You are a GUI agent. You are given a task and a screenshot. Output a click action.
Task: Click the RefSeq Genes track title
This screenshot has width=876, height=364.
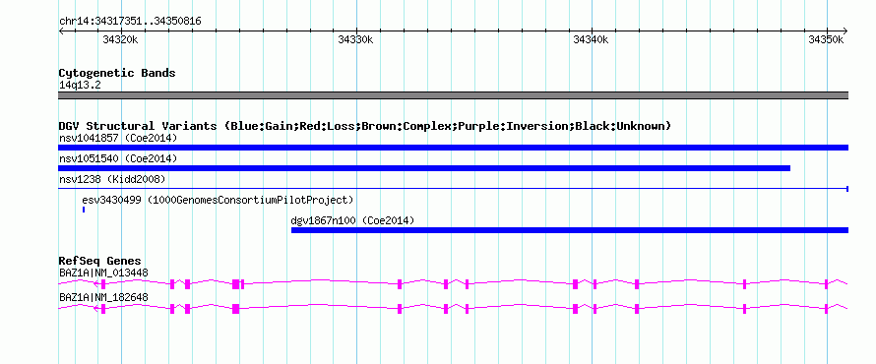coord(100,262)
